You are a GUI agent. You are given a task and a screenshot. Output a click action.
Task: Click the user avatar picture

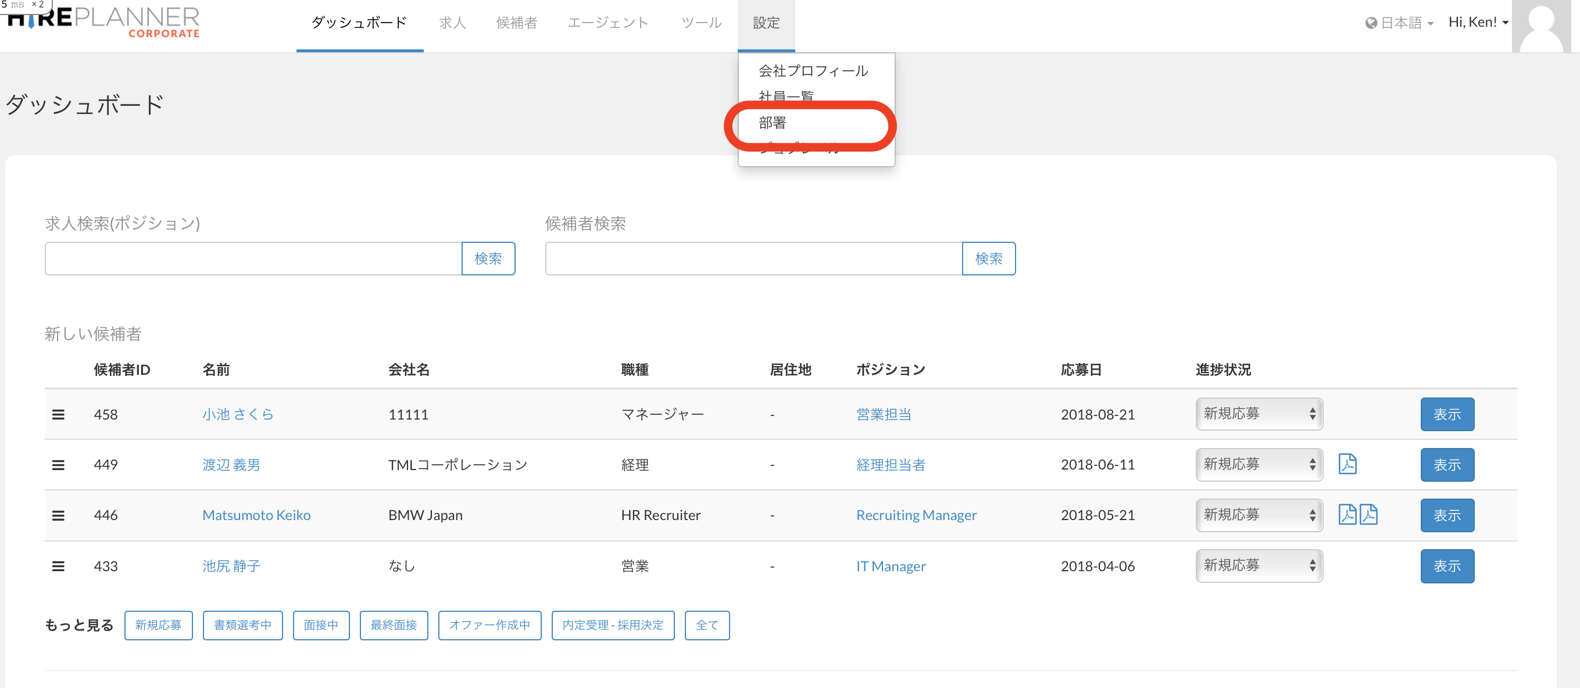click(x=1540, y=27)
